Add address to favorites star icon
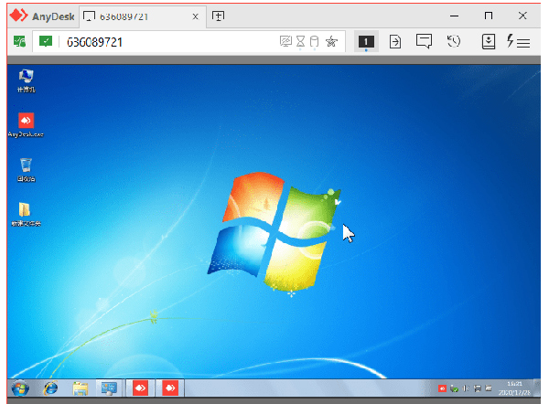 pos(330,41)
